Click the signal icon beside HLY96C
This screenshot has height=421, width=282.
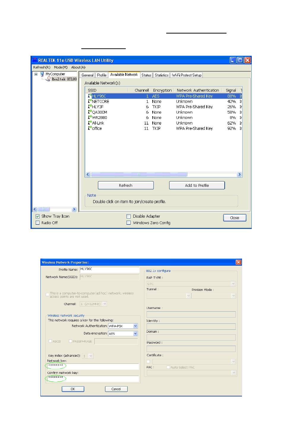tap(90, 96)
